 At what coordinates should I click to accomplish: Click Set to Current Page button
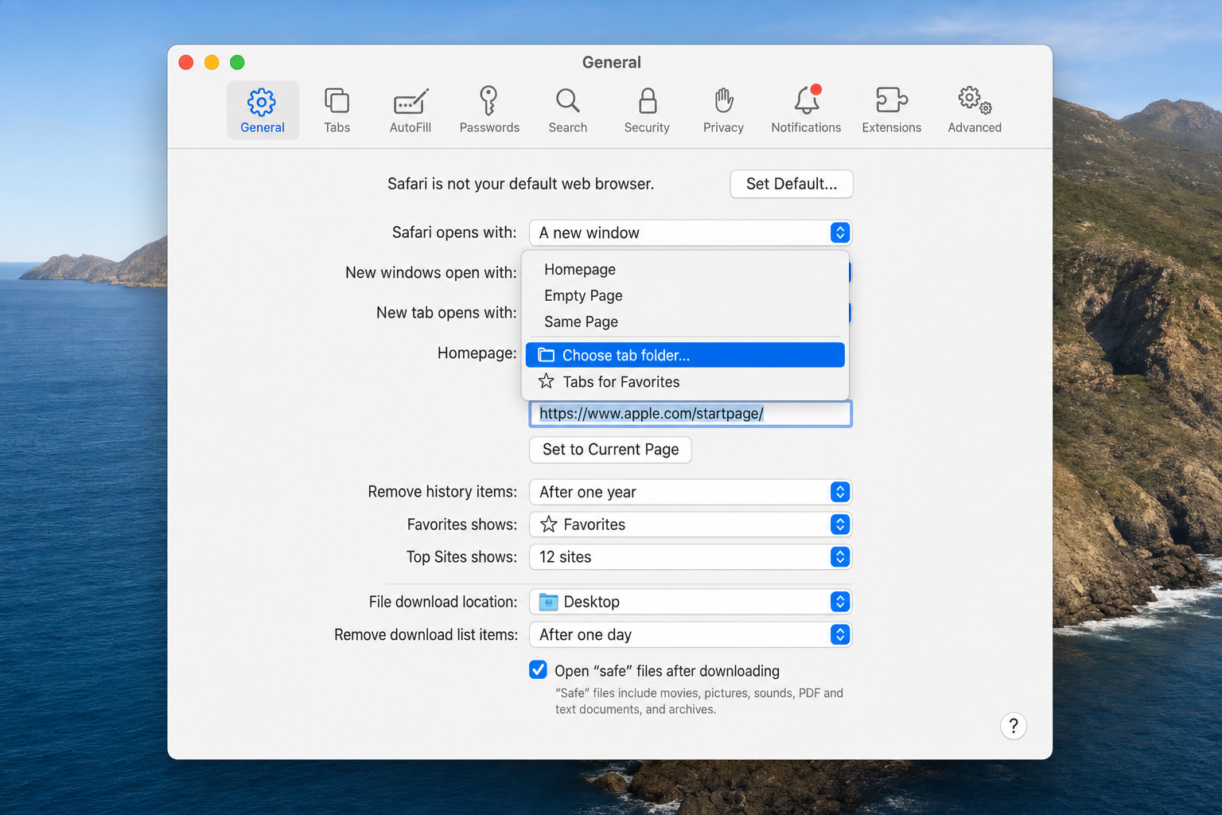coord(610,450)
